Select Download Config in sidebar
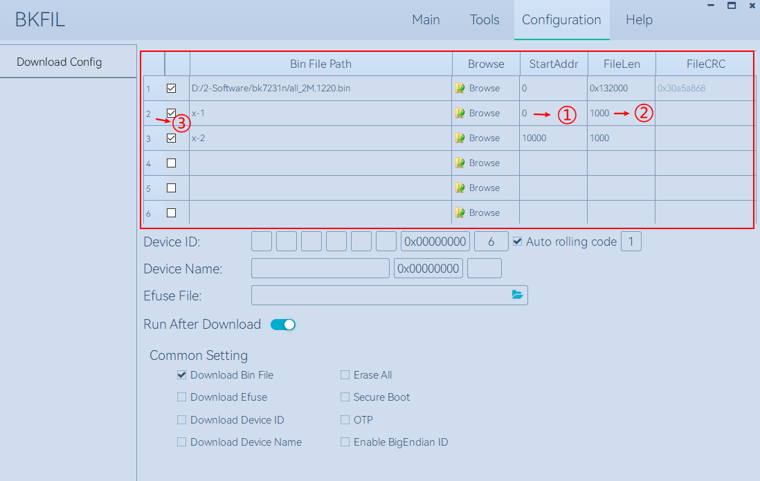This screenshot has height=481, width=760. pos(60,62)
